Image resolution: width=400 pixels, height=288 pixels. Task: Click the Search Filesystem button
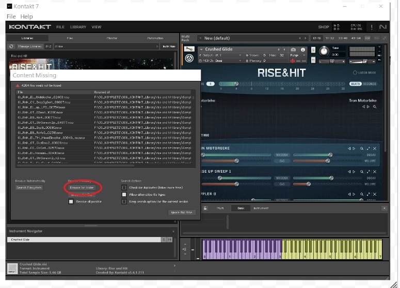pos(29,188)
